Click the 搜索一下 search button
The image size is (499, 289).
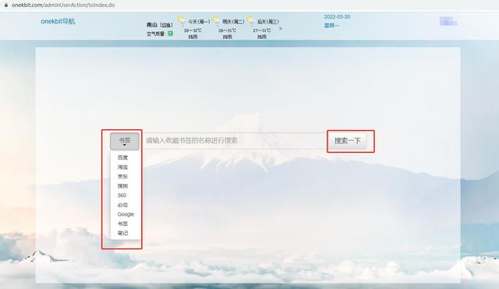pyautogui.click(x=347, y=141)
